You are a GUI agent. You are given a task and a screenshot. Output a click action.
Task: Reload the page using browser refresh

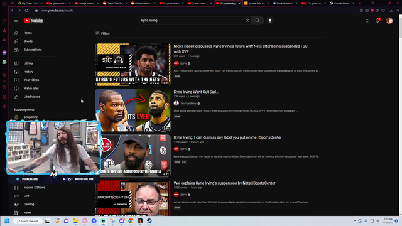pyautogui.click(x=26, y=11)
